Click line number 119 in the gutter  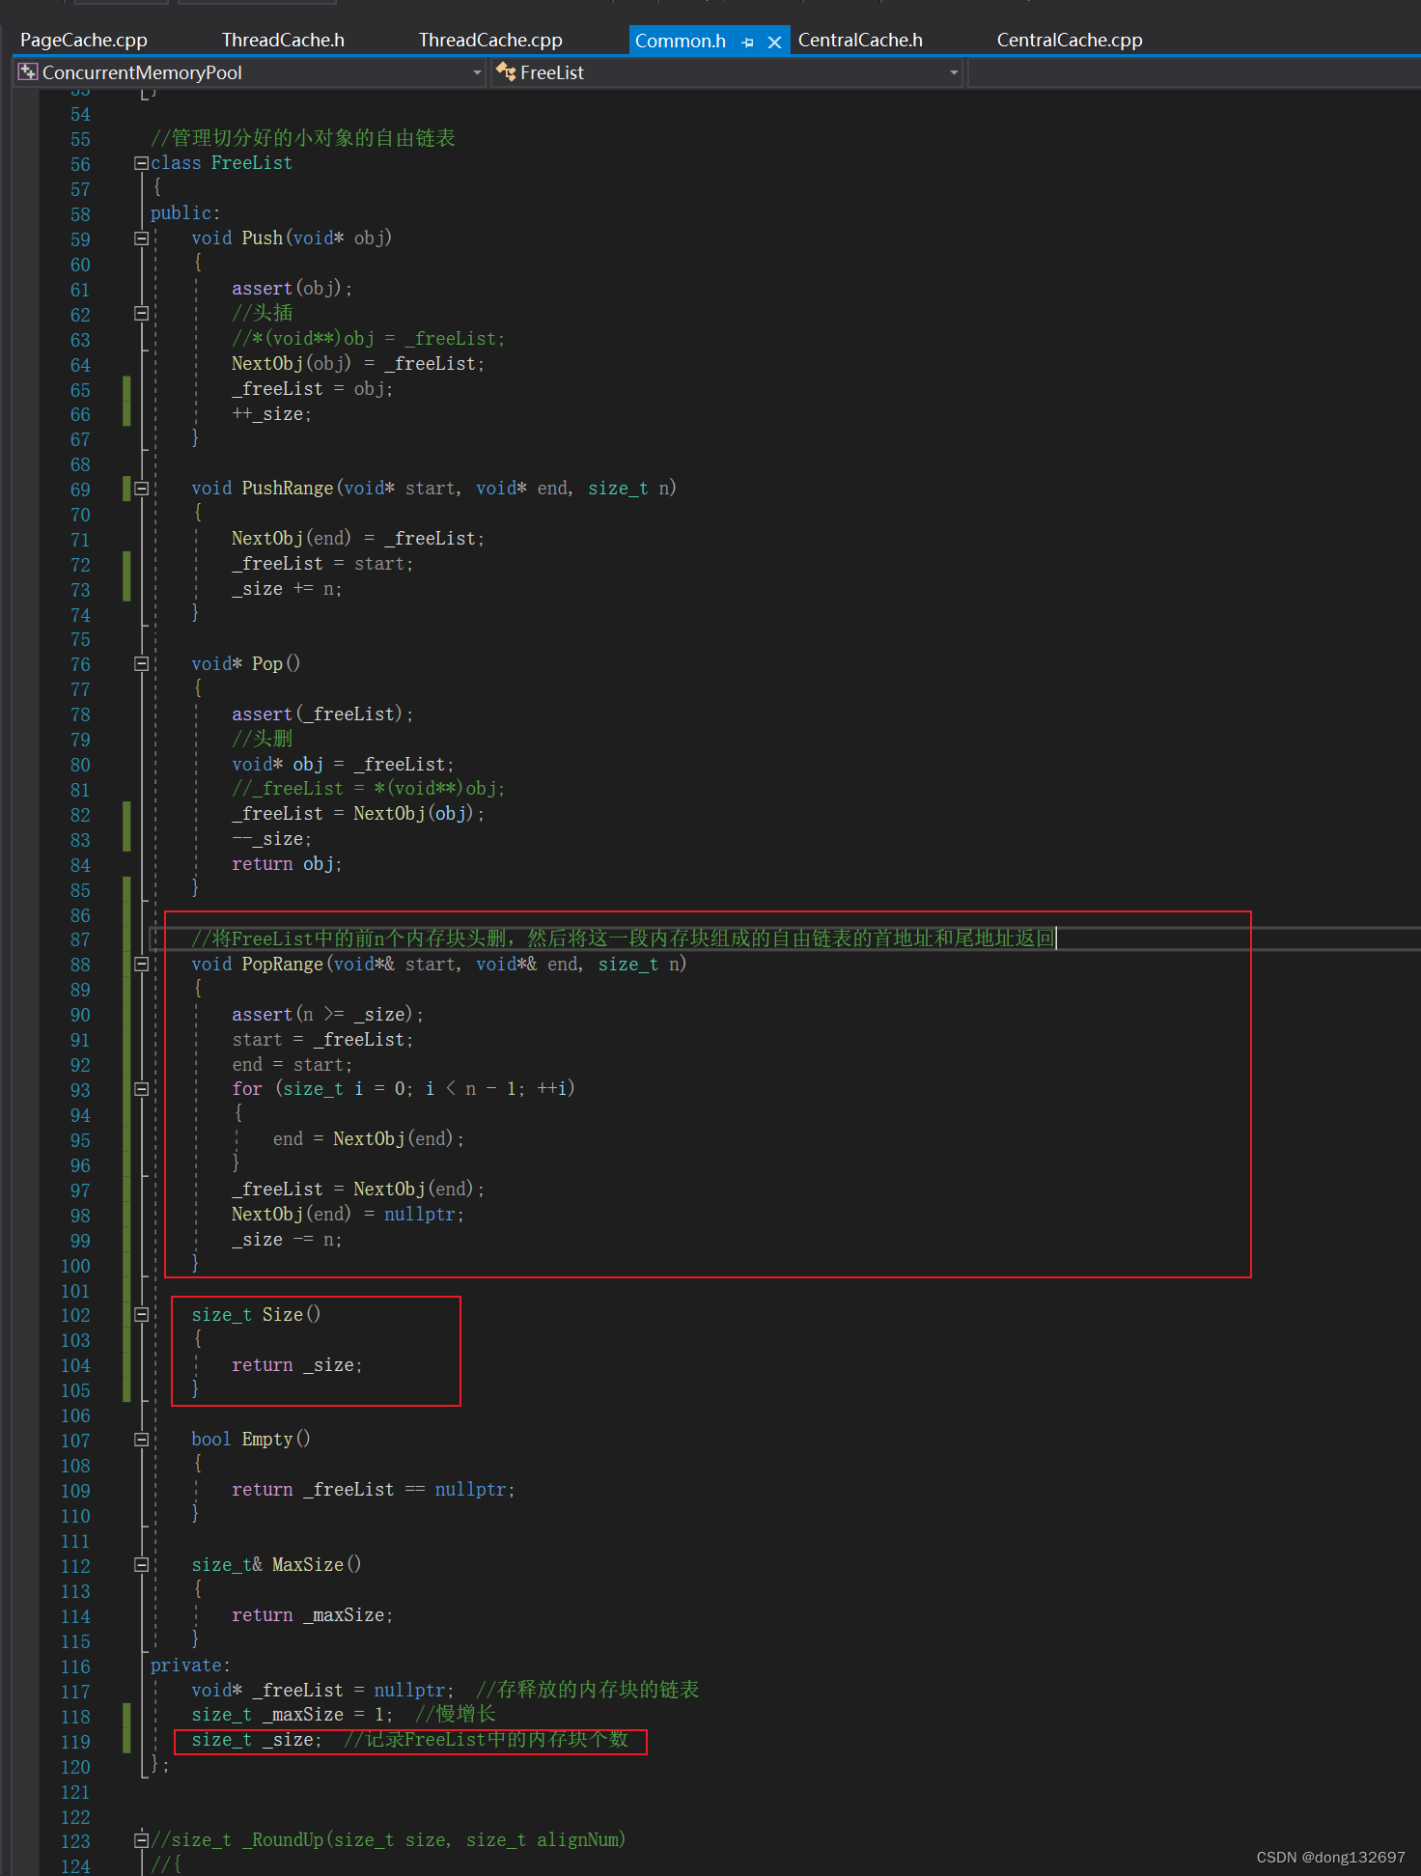tap(75, 1742)
